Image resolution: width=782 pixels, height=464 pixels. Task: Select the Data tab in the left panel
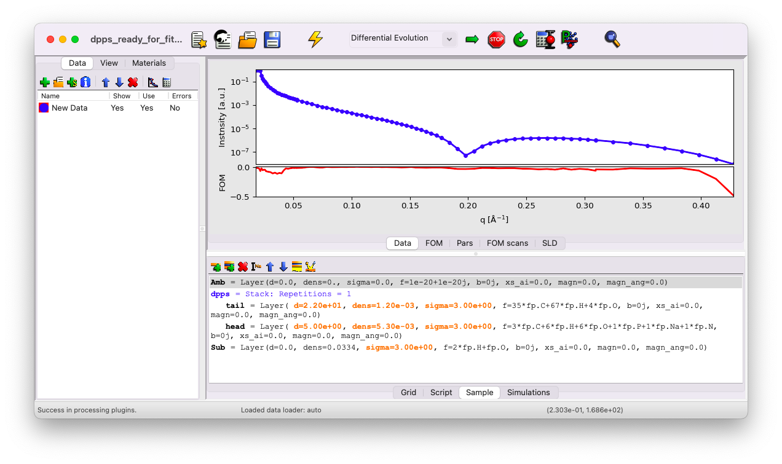point(77,63)
